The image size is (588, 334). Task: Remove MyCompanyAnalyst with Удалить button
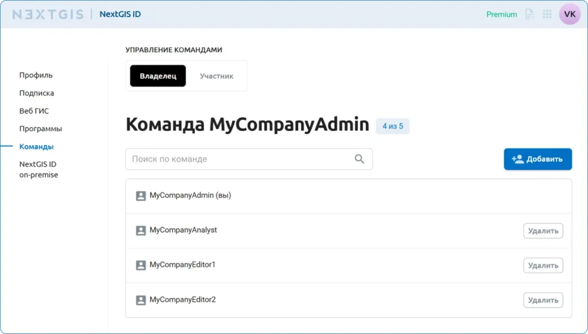pyautogui.click(x=543, y=231)
